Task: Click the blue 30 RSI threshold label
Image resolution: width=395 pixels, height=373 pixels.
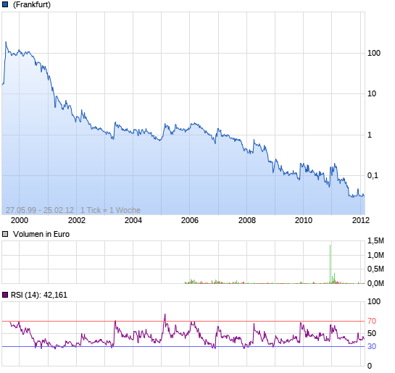Action: coord(372,346)
